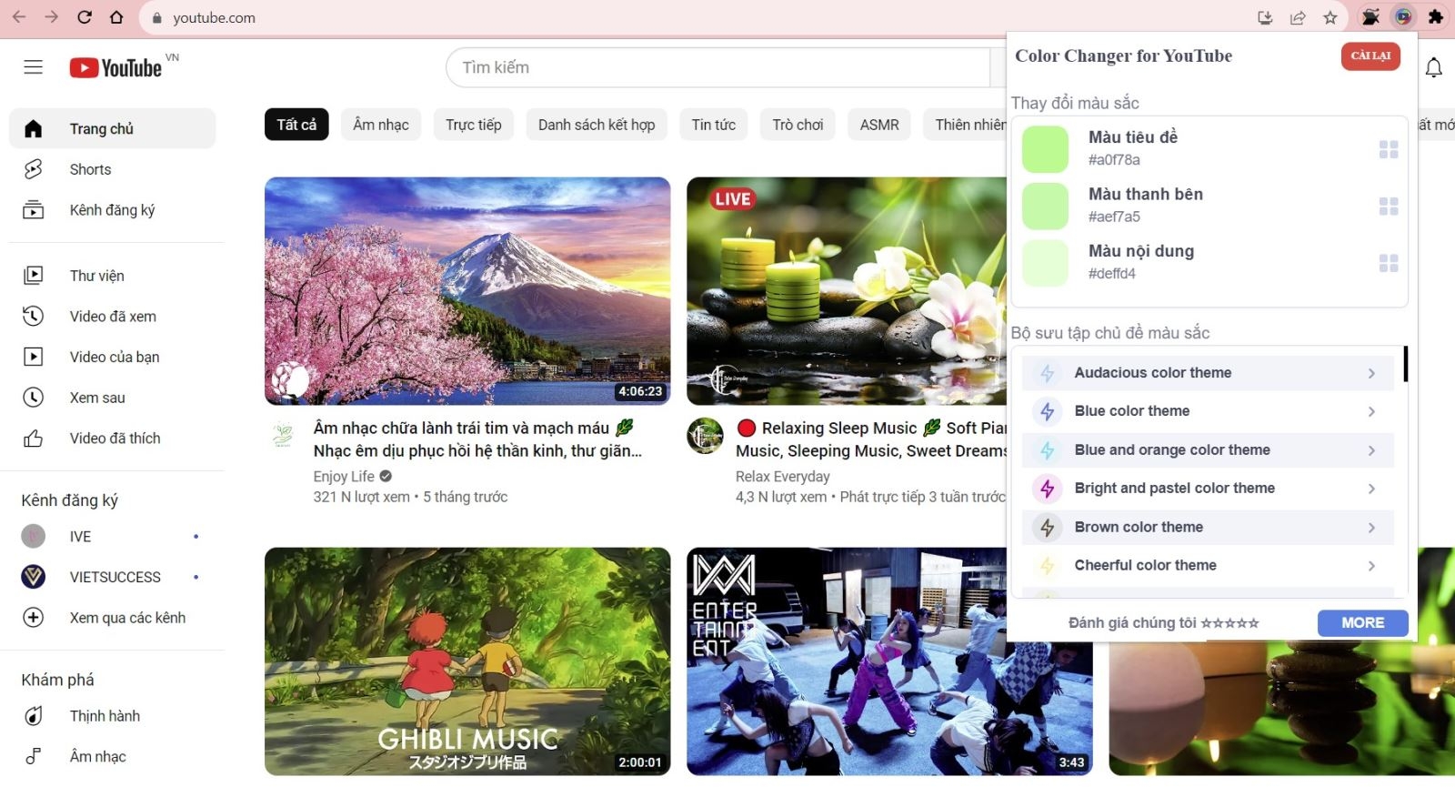Open the GHIBLI MUSIC video thumbnail
This screenshot has height=787, width=1455.
pyautogui.click(x=467, y=661)
